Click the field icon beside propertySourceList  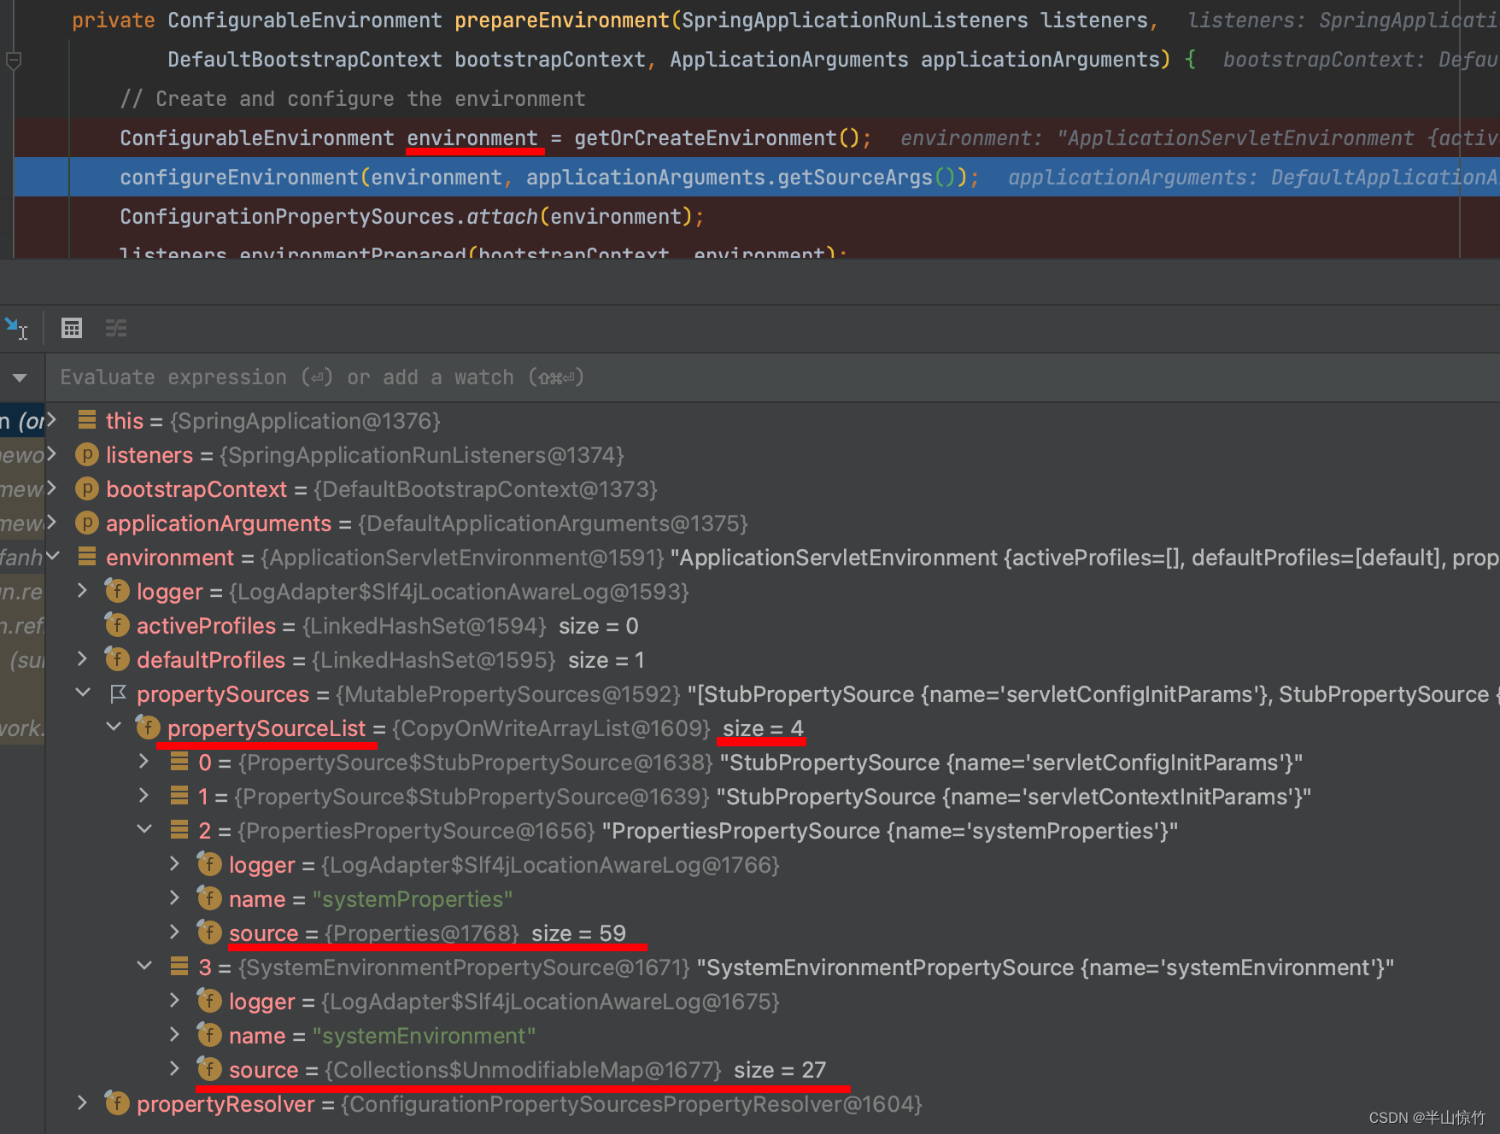pos(148,728)
